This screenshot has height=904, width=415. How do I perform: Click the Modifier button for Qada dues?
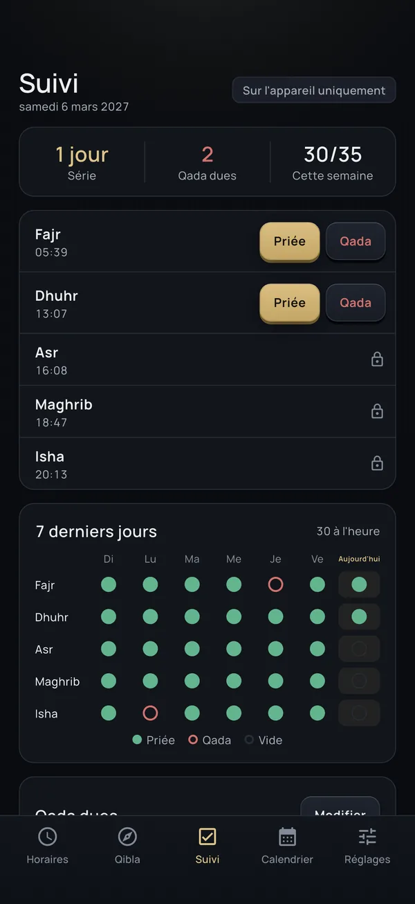(340, 810)
